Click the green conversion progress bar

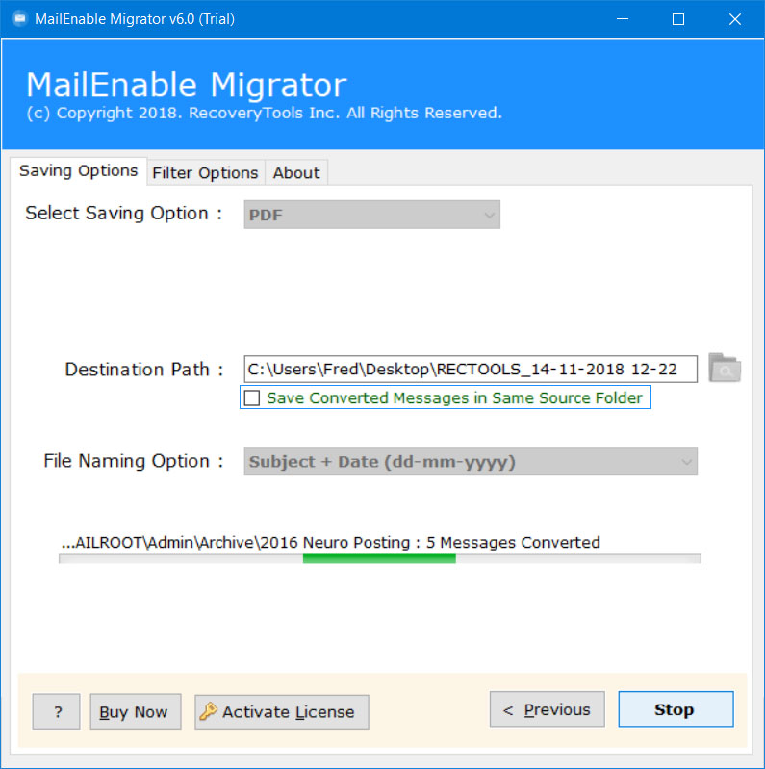(379, 558)
